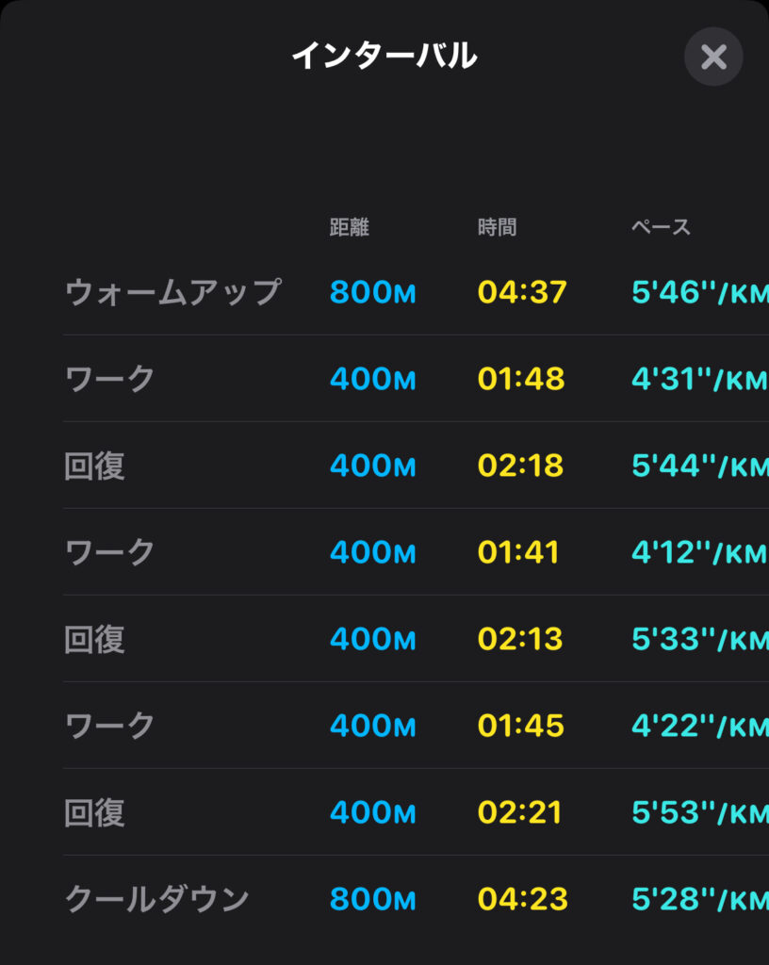Select the recovery time 02:13

[x=520, y=639]
